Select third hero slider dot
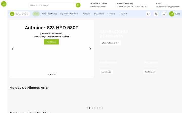Image resolution: width=182 pixels, height=113 pixels. 53,74
